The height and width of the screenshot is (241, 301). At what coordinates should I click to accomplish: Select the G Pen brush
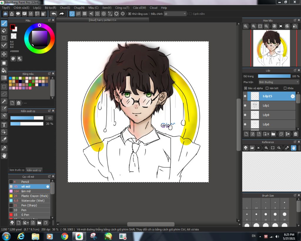[30, 215]
